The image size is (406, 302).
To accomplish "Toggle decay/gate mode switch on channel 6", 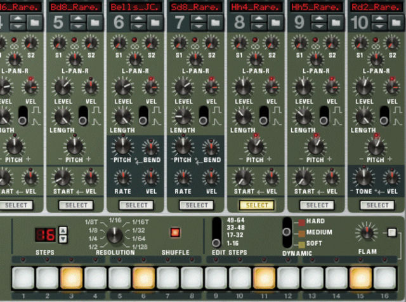I will pyautogui.click(x=143, y=115).
